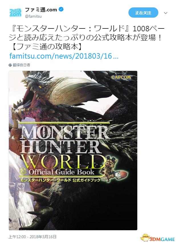Open the tweet timestamp 上午12:00 - 2018年3月16日
Image resolution: width=176 pixels, height=243 pixels.
pyautogui.click(x=32, y=237)
